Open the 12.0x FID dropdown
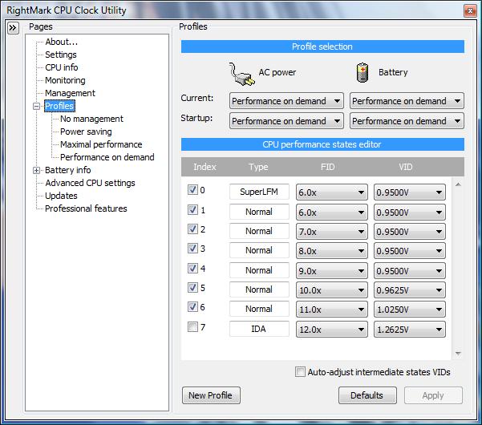The height and width of the screenshot is (425, 482). pos(332,330)
